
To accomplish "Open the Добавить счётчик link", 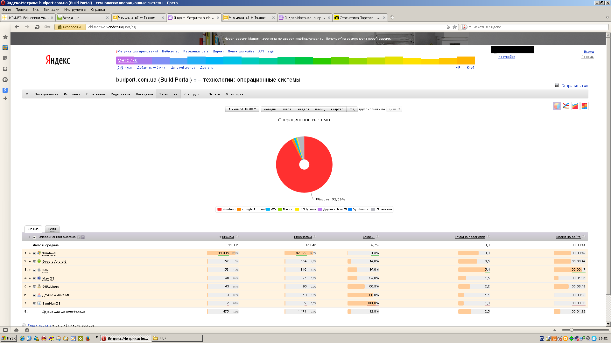I will (151, 68).
